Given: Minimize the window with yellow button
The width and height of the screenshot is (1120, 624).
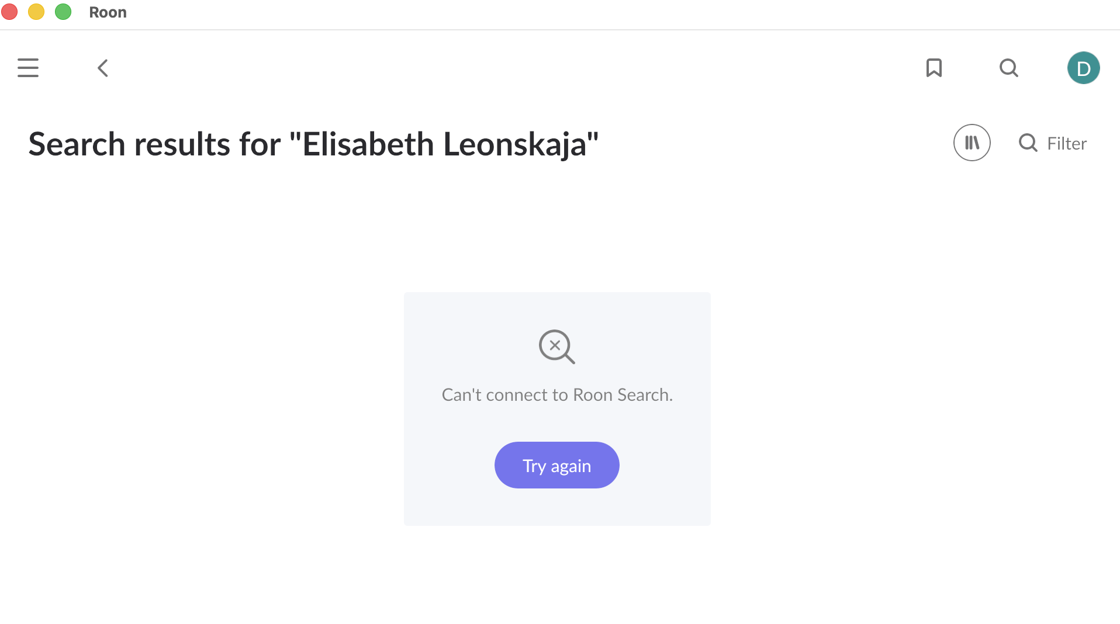Looking at the screenshot, I should [x=36, y=12].
